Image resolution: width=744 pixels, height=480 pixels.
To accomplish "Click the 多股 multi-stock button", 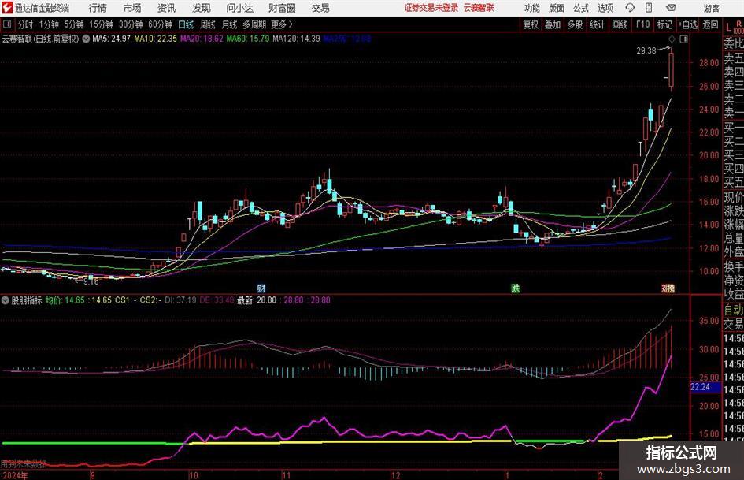I will (x=575, y=24).
